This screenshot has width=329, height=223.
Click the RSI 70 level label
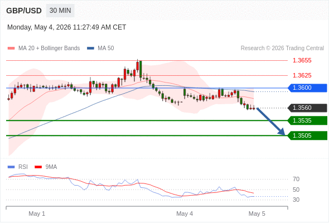pos(296,179)
